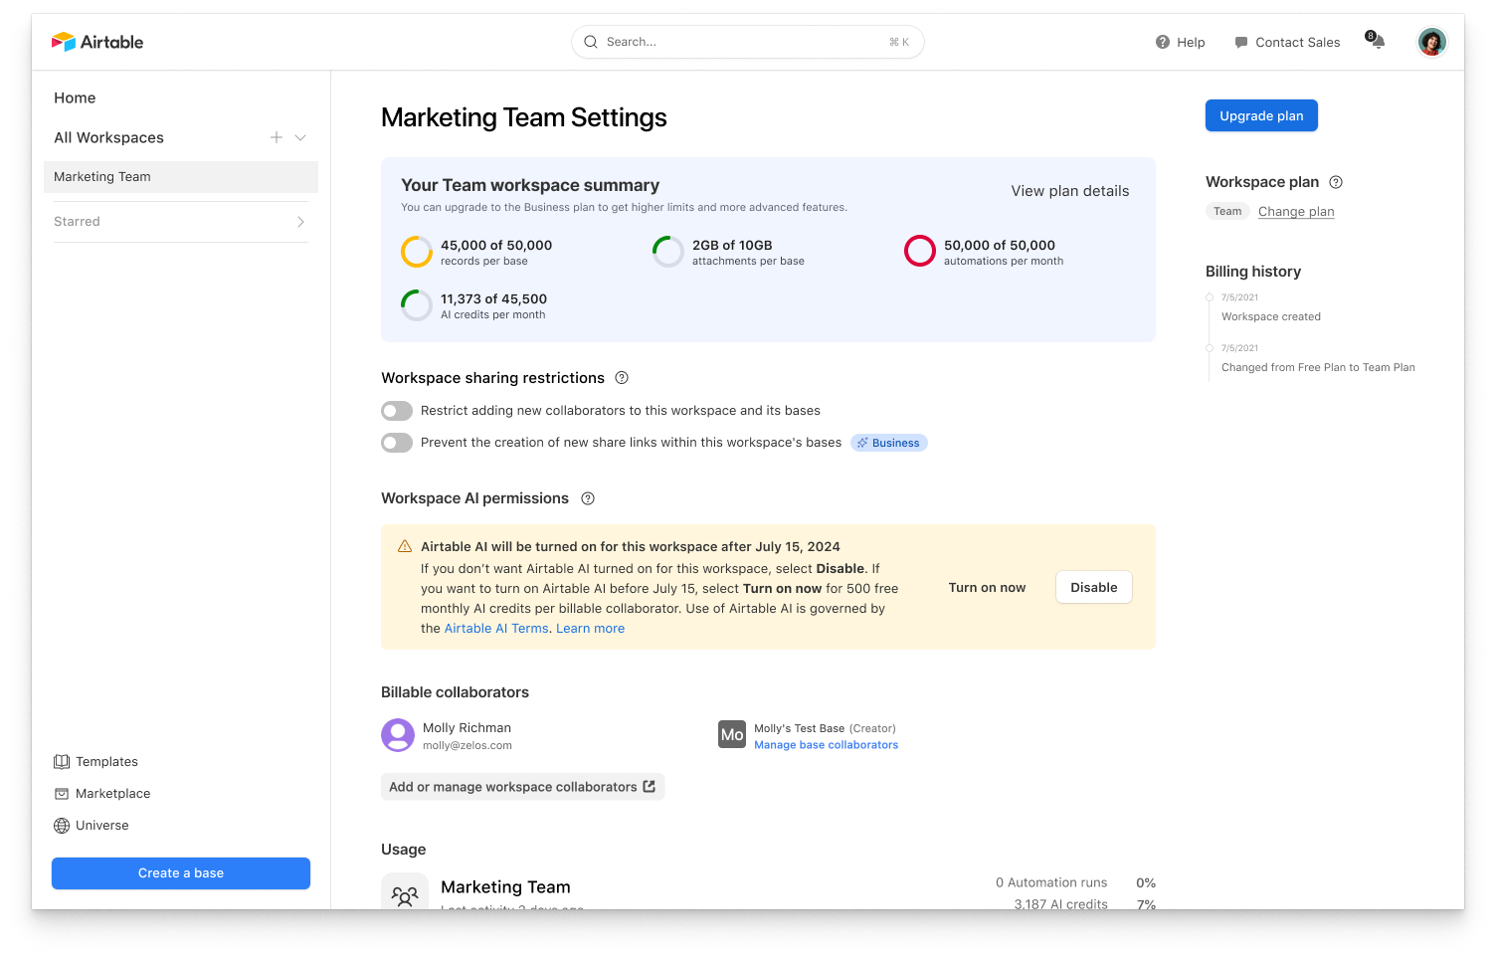
Task: Click the Disable AI button
Action: pyautogui.click(x=1093, y=588)
